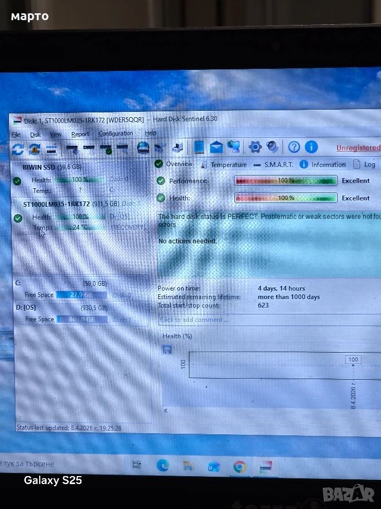Switch to the Temperature tab

click(224, 164)
